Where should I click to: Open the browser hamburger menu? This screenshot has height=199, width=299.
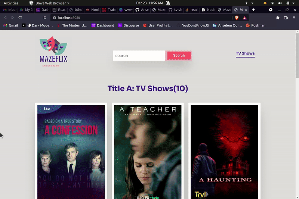[294, 18]
